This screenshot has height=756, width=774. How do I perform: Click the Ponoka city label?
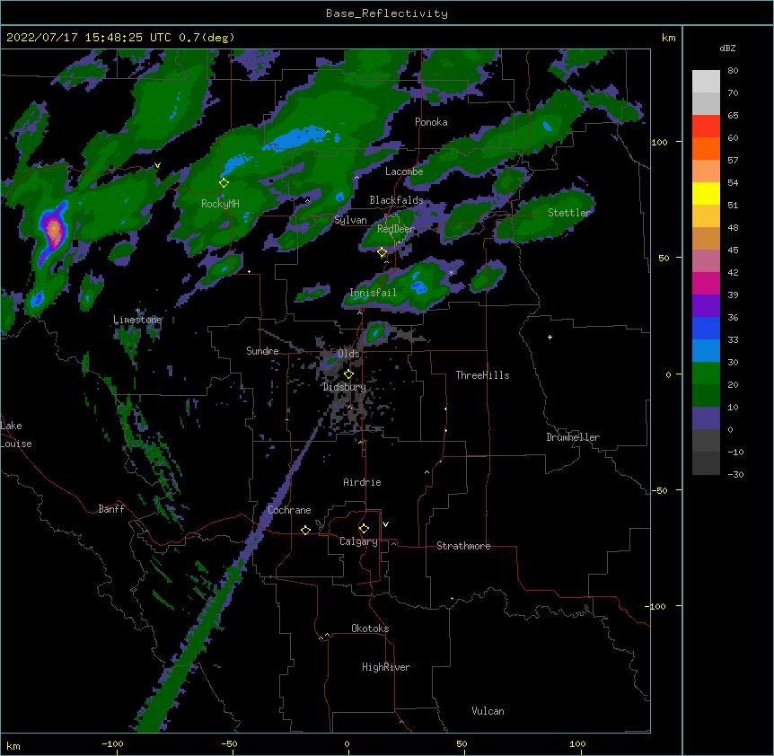click(x=431, y=122)
